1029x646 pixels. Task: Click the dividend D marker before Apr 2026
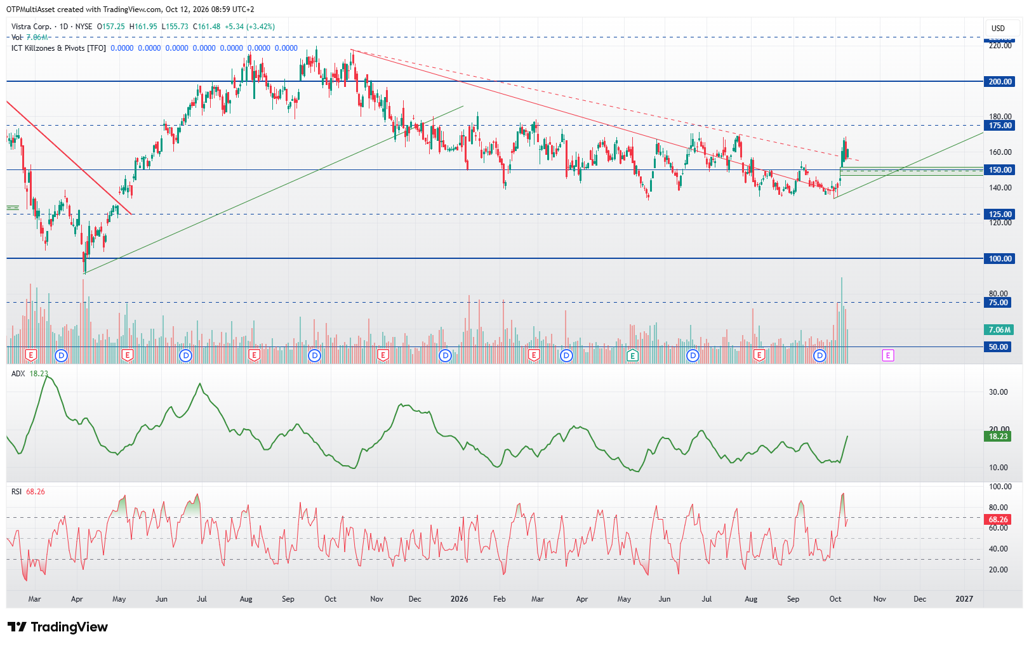click(x=566, y=355)
